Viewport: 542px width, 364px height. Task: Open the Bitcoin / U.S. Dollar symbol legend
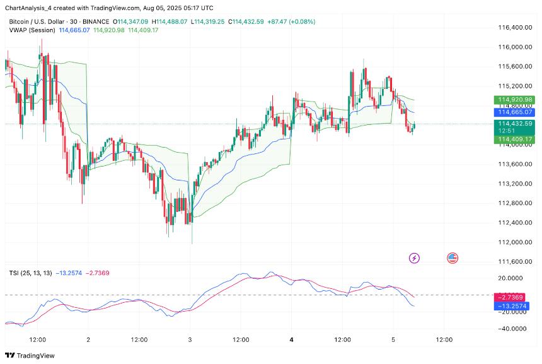[35, 21]
